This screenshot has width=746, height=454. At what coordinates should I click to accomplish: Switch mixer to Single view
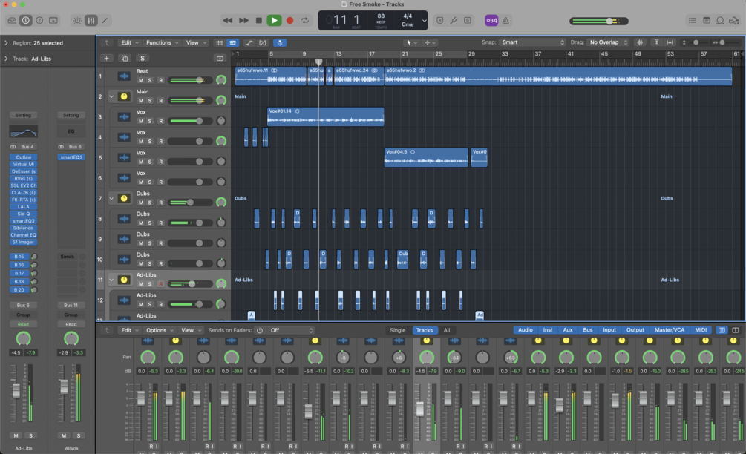(x=398, y=330)
